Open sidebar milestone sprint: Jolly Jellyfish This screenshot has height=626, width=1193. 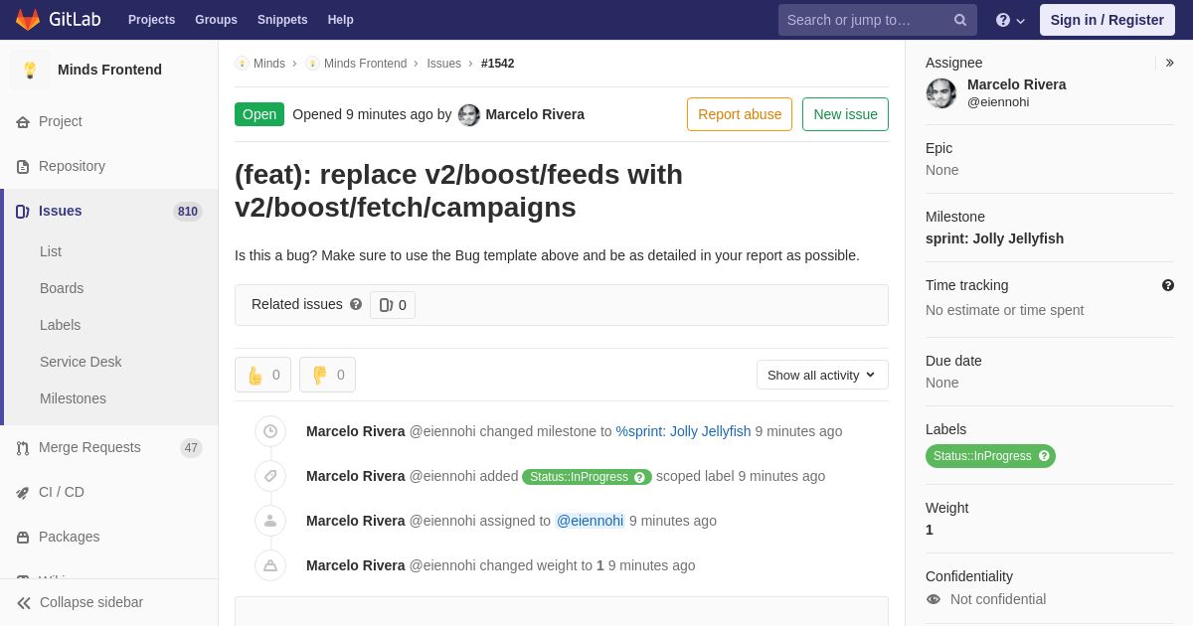tap(994, 238)
